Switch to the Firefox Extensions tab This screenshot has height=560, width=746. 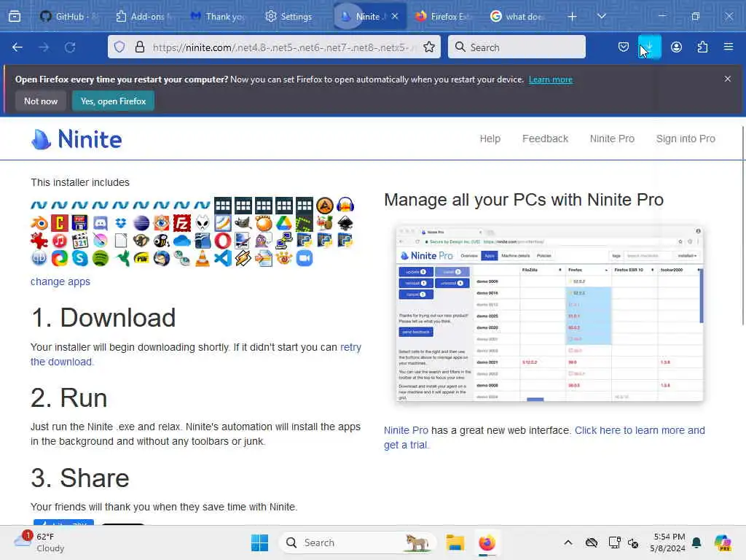point(443,16)
